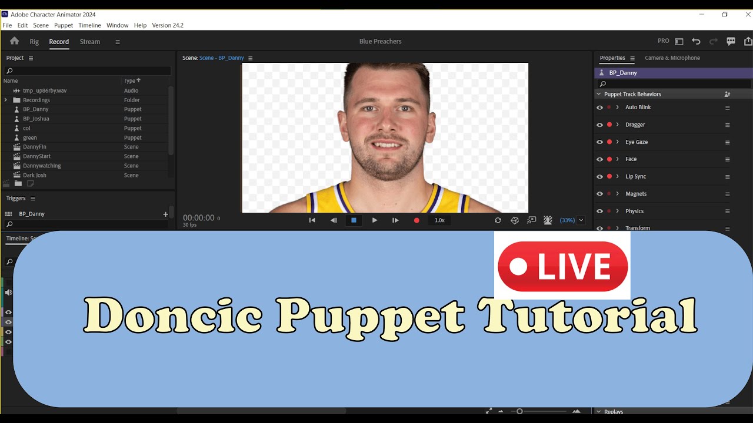Click the refresh scene icon

coord(498,220)
